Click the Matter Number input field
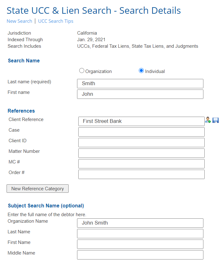 pos(141,153)
